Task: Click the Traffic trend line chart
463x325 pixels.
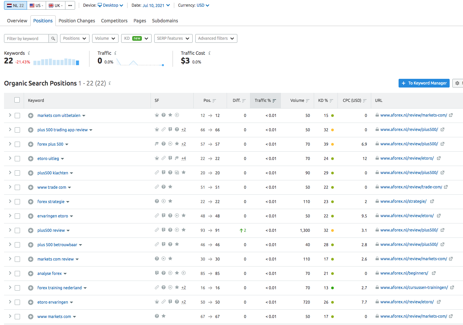Action: click(140, 62)
